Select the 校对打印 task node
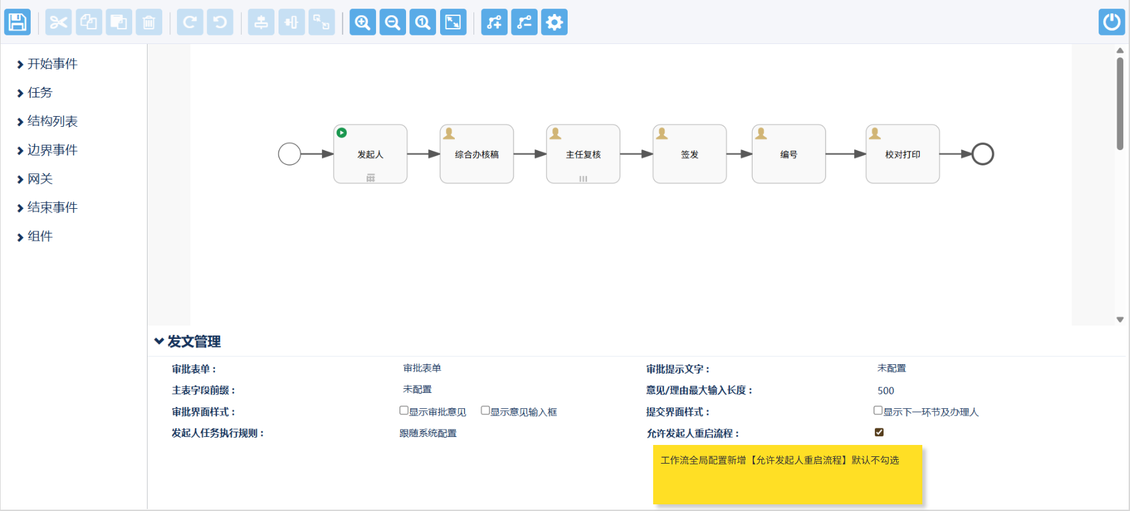 [902, 154]
